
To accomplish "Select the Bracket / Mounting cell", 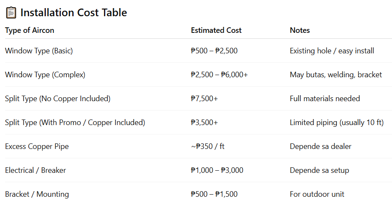I will pyautogui.click(x=37, y=194).
